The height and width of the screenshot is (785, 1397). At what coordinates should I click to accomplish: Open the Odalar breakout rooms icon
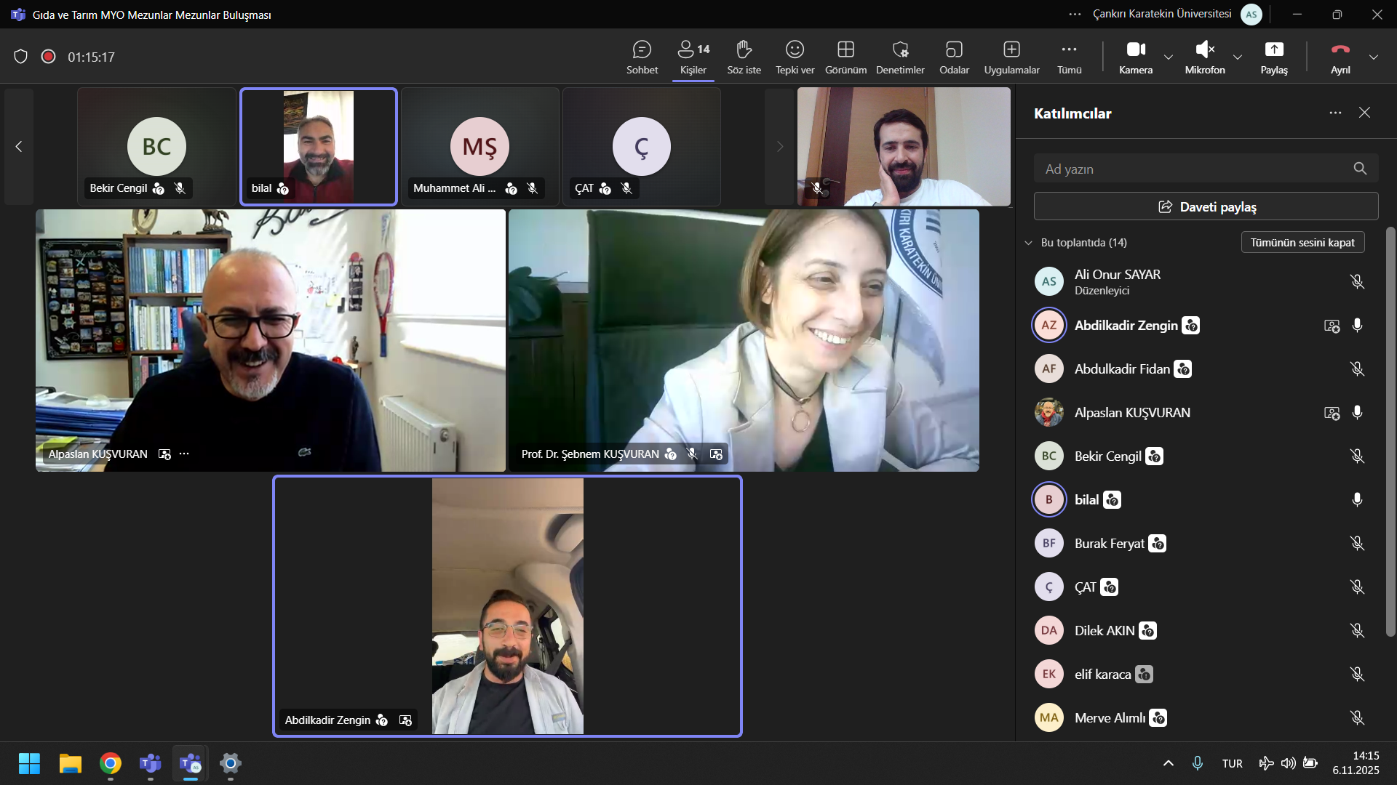pos(954,49)
